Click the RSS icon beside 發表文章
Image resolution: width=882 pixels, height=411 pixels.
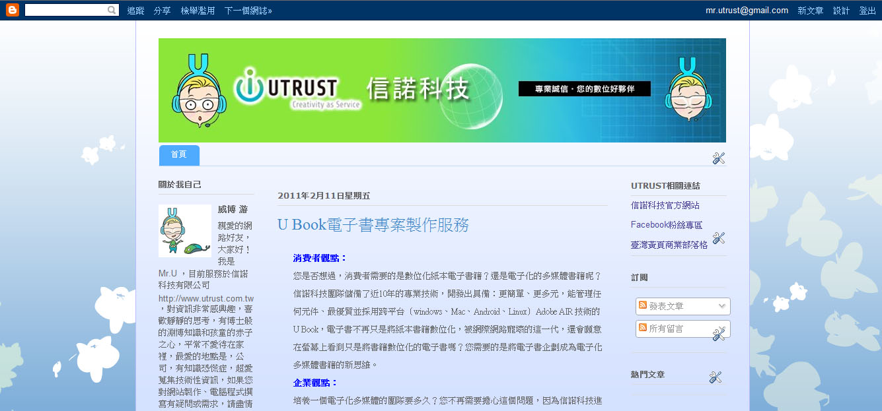(643, 305)
